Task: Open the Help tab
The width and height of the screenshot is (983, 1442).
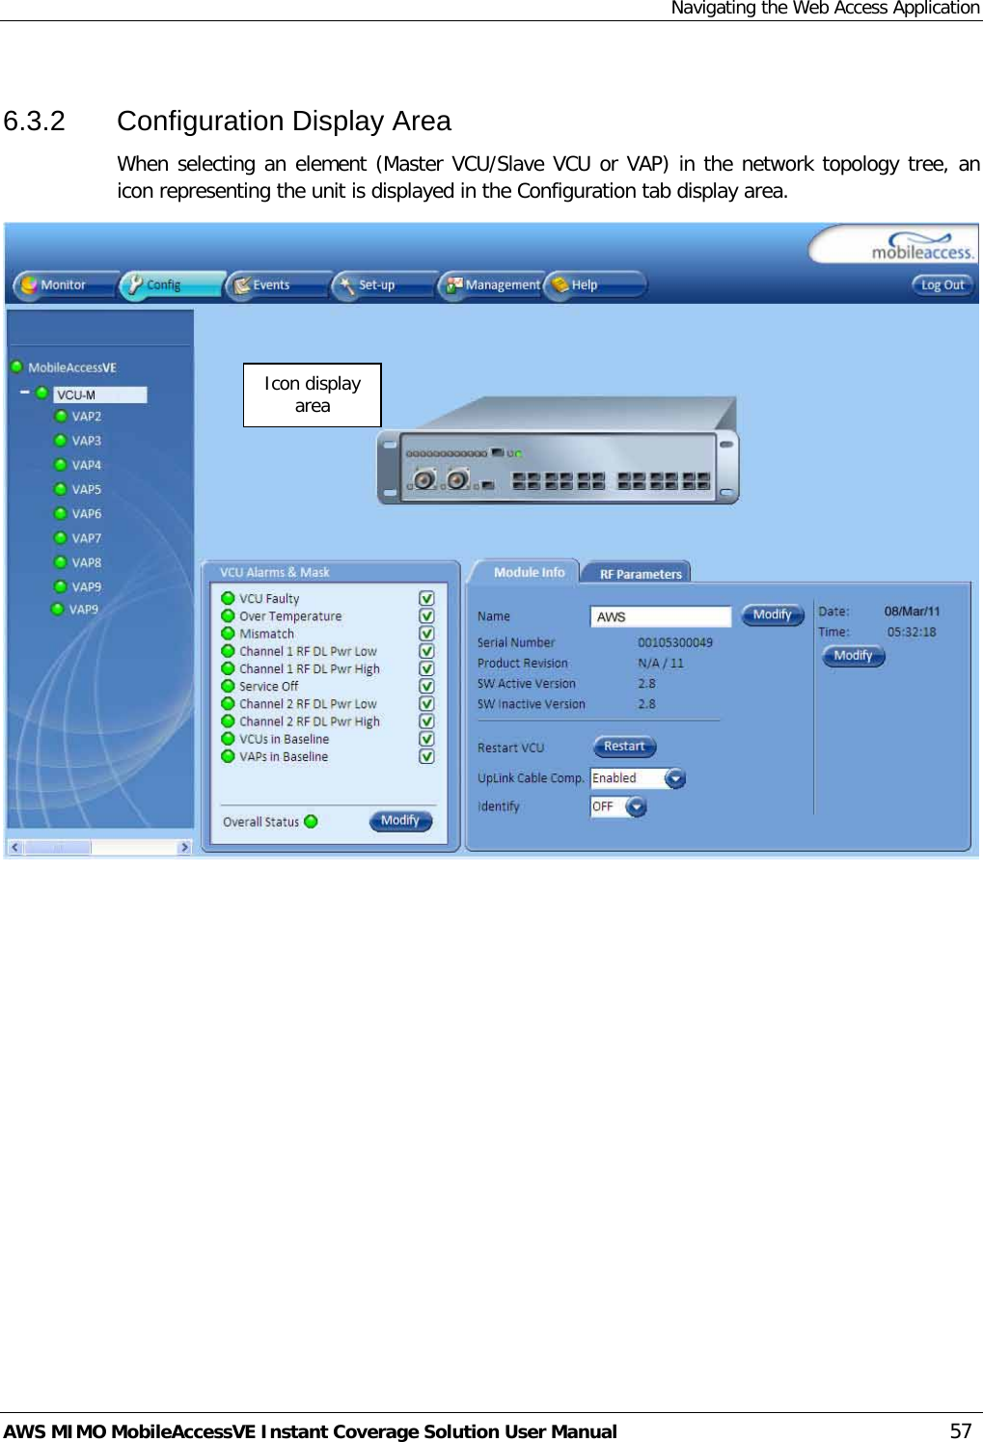Action: click(x=595, y=286)
